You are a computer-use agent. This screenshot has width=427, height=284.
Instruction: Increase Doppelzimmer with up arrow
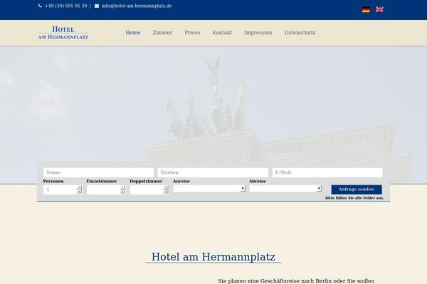point(166,187)
